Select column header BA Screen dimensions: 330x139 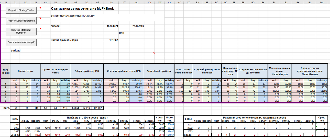click(x=197, y=2)
